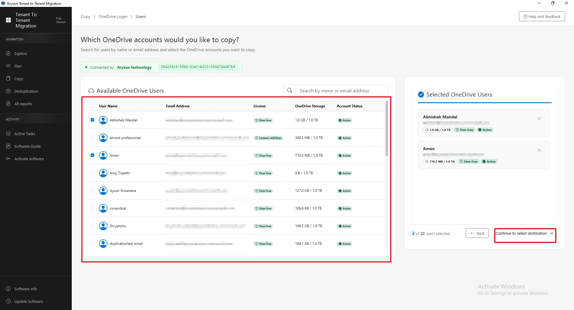Check the almost professional user checkbox
574x310 pixels.
[92, 138]
